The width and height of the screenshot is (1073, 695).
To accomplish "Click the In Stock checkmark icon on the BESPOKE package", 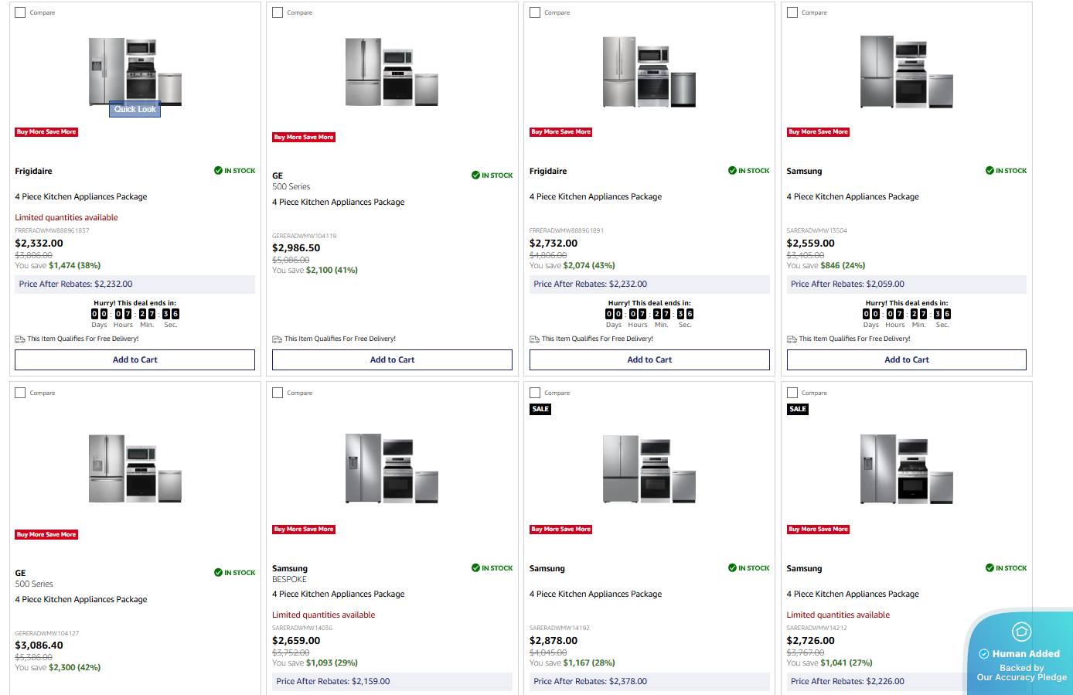I will (475, 568).
